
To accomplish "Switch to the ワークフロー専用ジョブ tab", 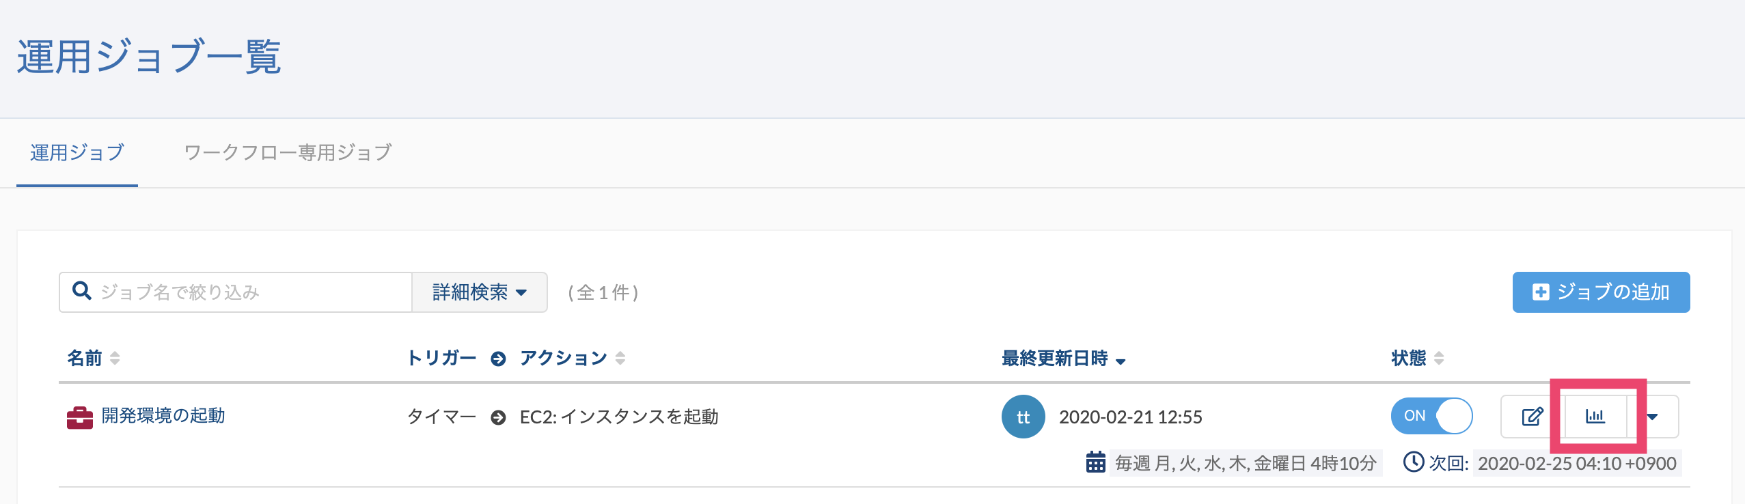I will click(x=288, y=152).
